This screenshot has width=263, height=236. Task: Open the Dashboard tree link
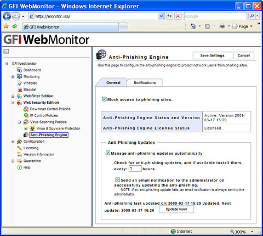32,70
